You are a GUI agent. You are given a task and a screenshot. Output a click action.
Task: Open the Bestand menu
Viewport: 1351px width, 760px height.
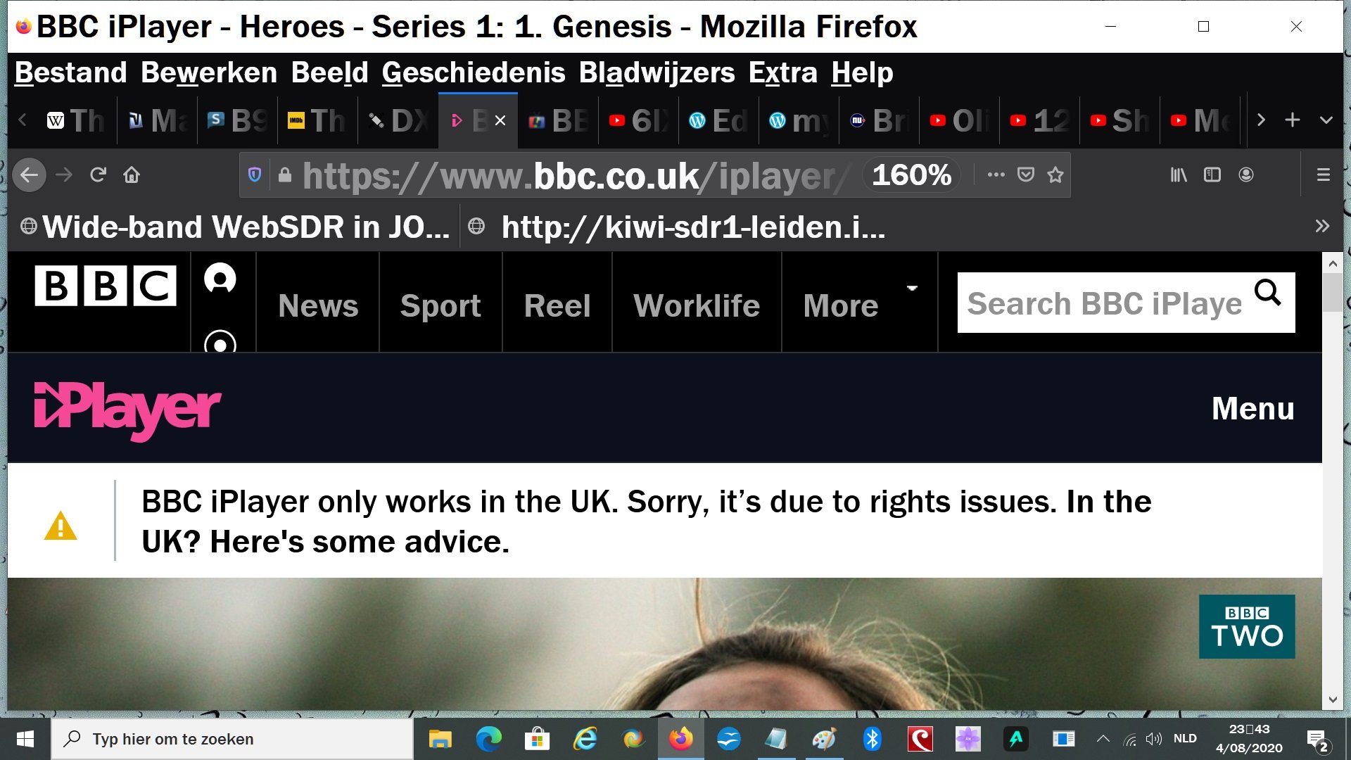(70, 72)
